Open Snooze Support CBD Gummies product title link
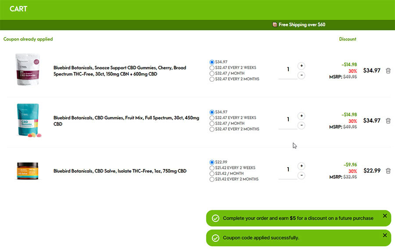Image resolution: width=395 pixels, height=251 pixels. 120,71
